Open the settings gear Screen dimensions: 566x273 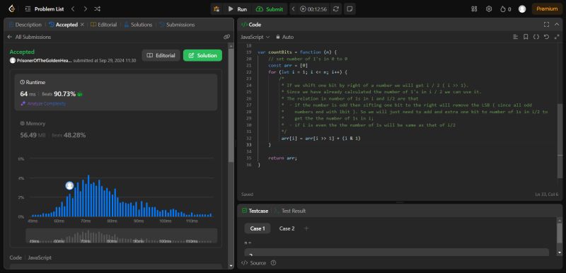tap(489, 9)
